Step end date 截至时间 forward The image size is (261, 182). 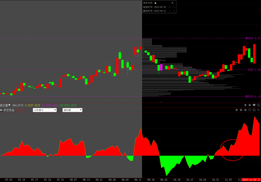[x=174, y=11]
